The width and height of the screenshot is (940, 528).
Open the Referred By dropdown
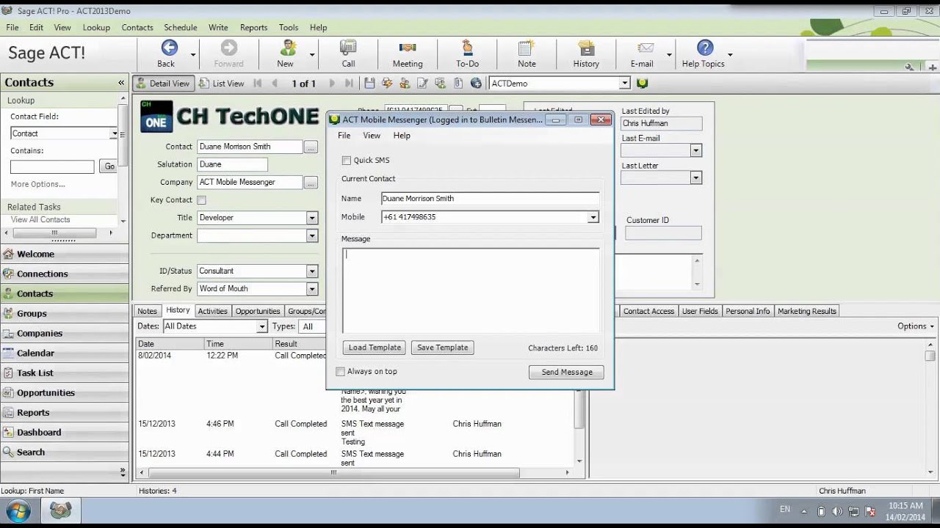tap(312, 289)
